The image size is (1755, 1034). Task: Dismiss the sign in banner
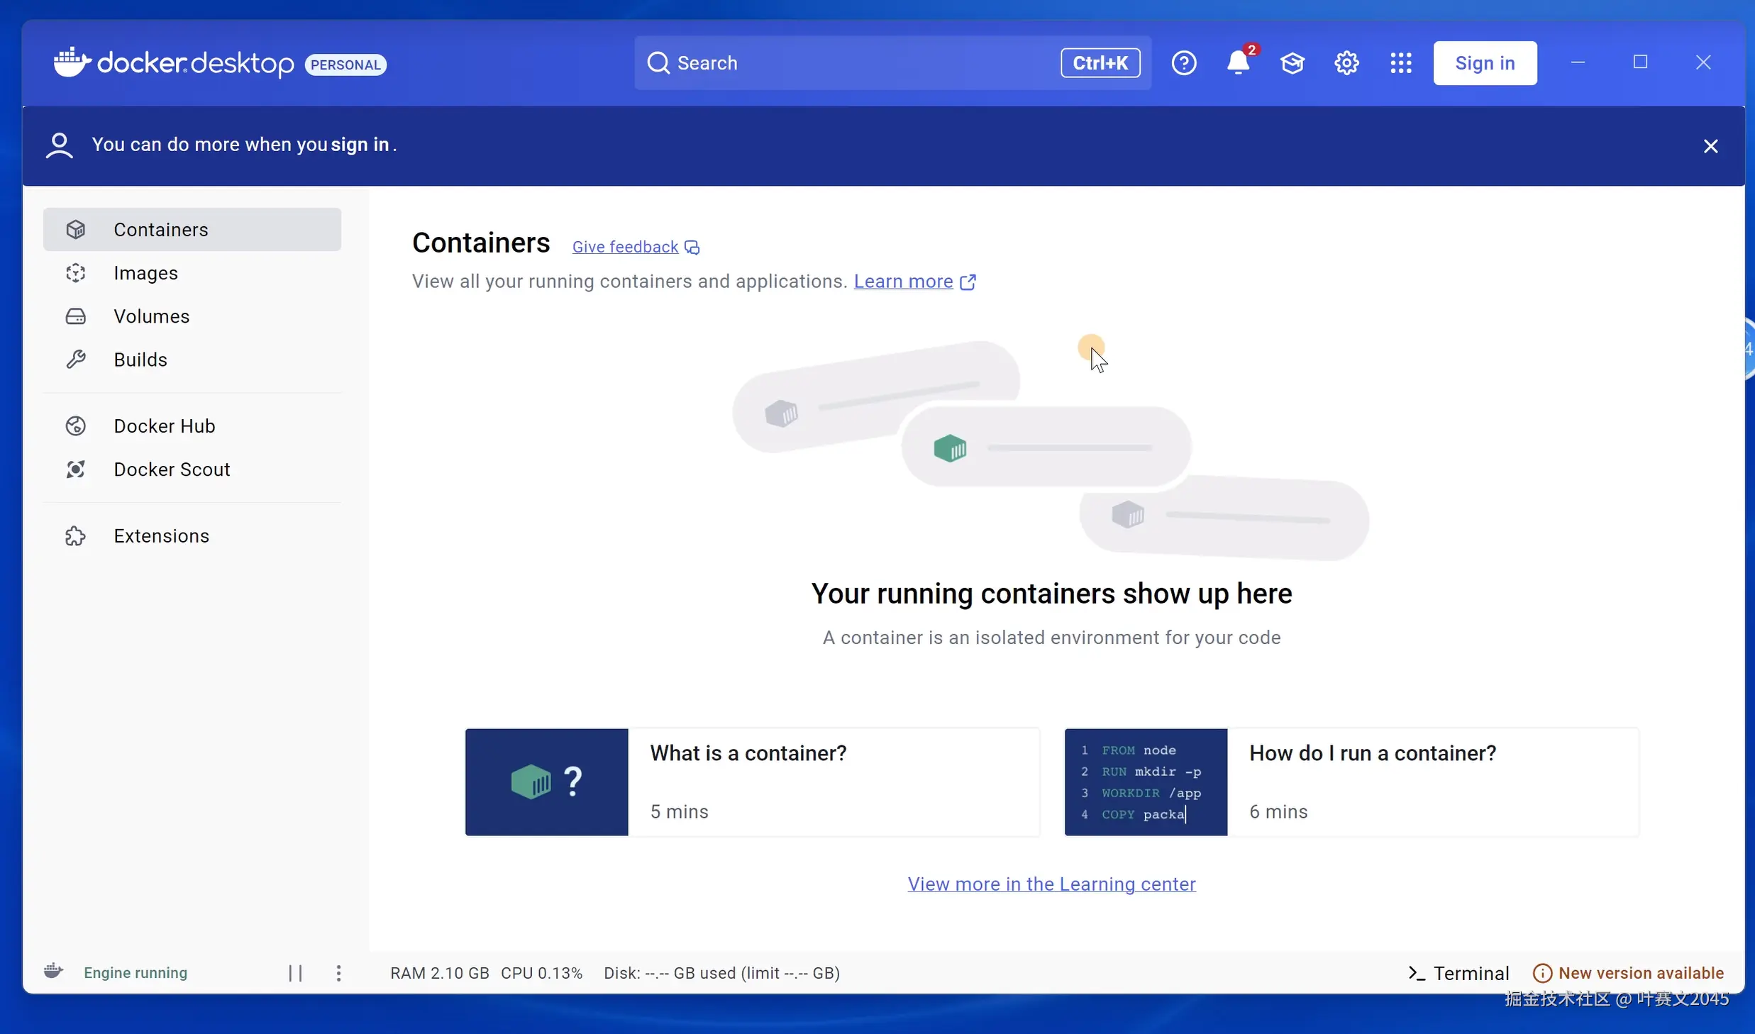pyautogui.click(x=1710, y=146)
